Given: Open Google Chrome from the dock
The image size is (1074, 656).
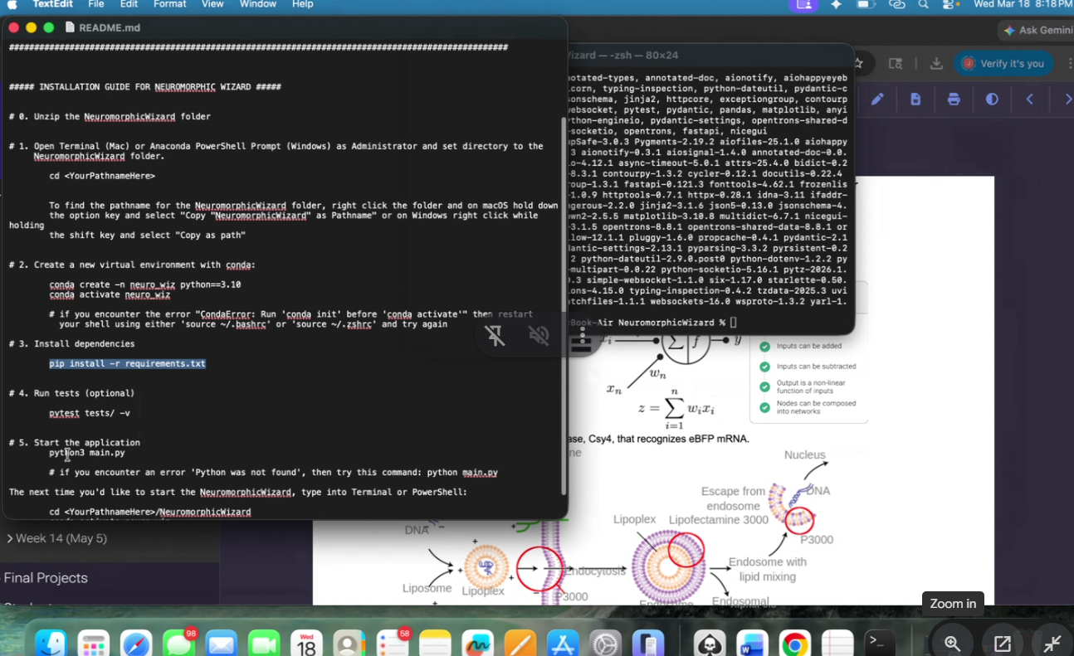Looking at the screenshot, I should [x=795, y=644].
